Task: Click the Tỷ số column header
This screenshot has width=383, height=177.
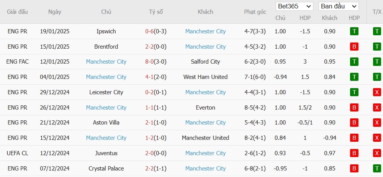Action: [x=156, y=12]
